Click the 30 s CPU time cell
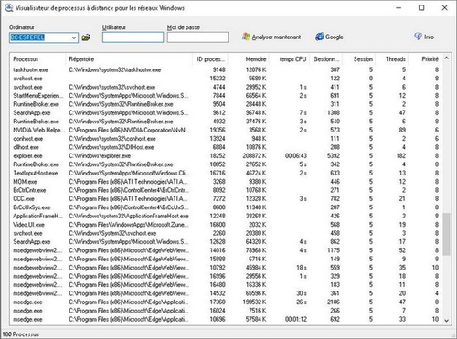Viewport: 457px width, 339px height. click(302, 293)
